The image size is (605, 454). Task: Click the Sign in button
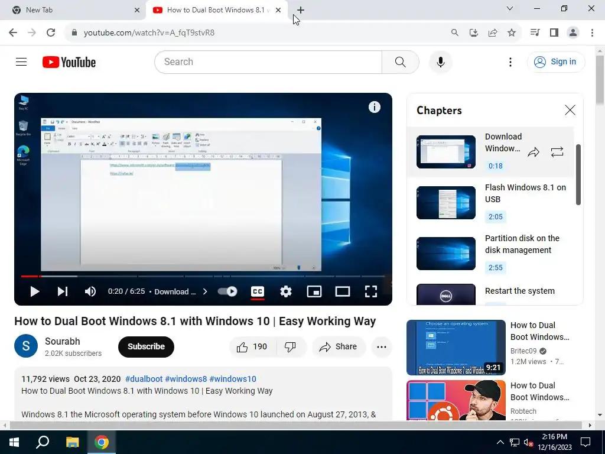556,61
